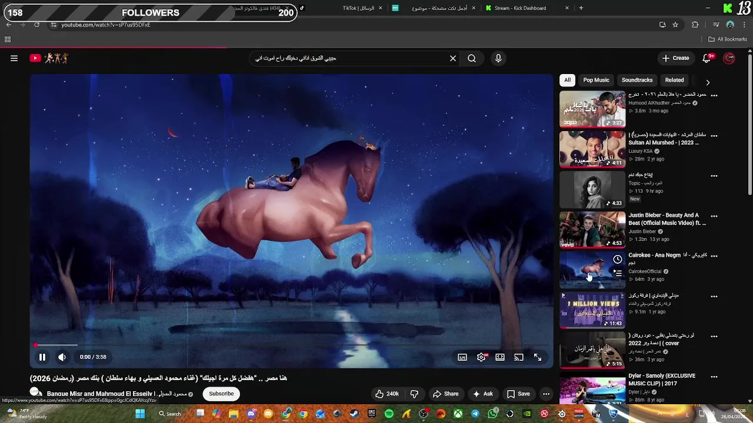Open Justin Bieber Beauty And A Beat title
753x423 pixels.
pos(667,219)
